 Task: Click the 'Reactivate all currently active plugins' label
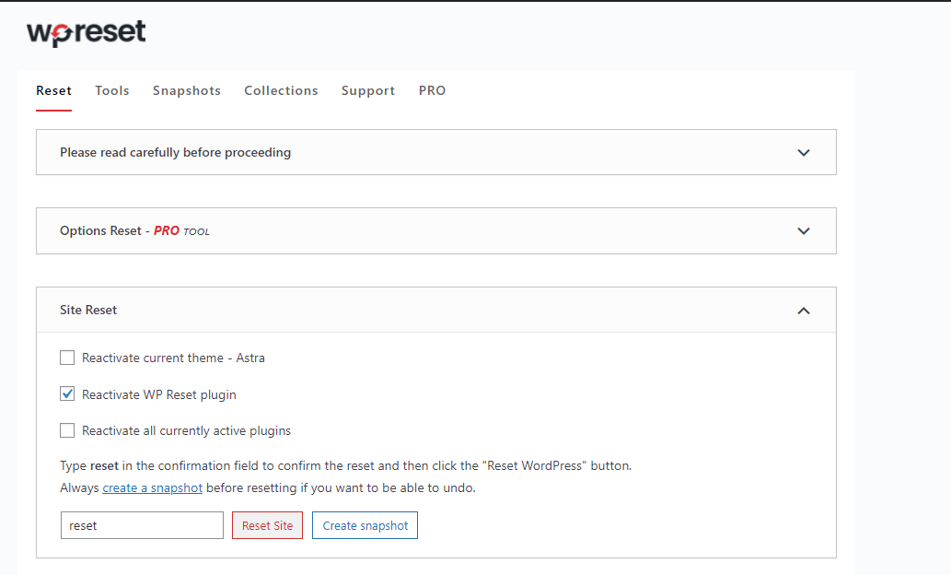point(186,430)
